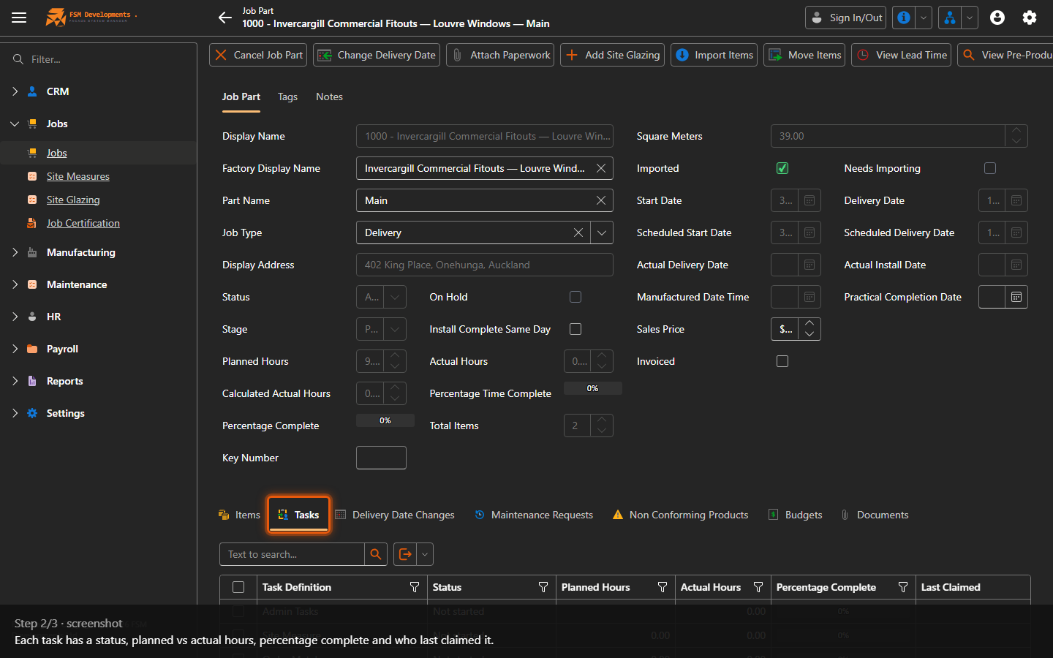Click the search magnifier beside Text to search
The image size is (1053, 658).
376,554
